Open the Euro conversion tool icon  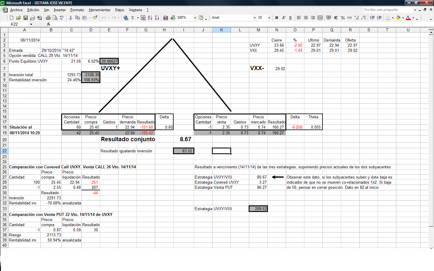(x=143, y=18)
